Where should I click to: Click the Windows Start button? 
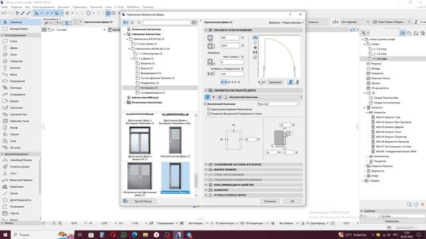click(5, 234)
